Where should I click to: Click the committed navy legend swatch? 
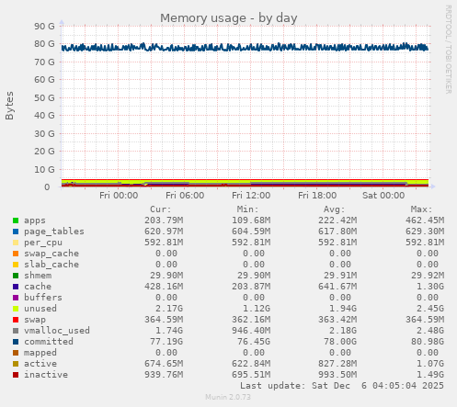click(x=16, y=342)
